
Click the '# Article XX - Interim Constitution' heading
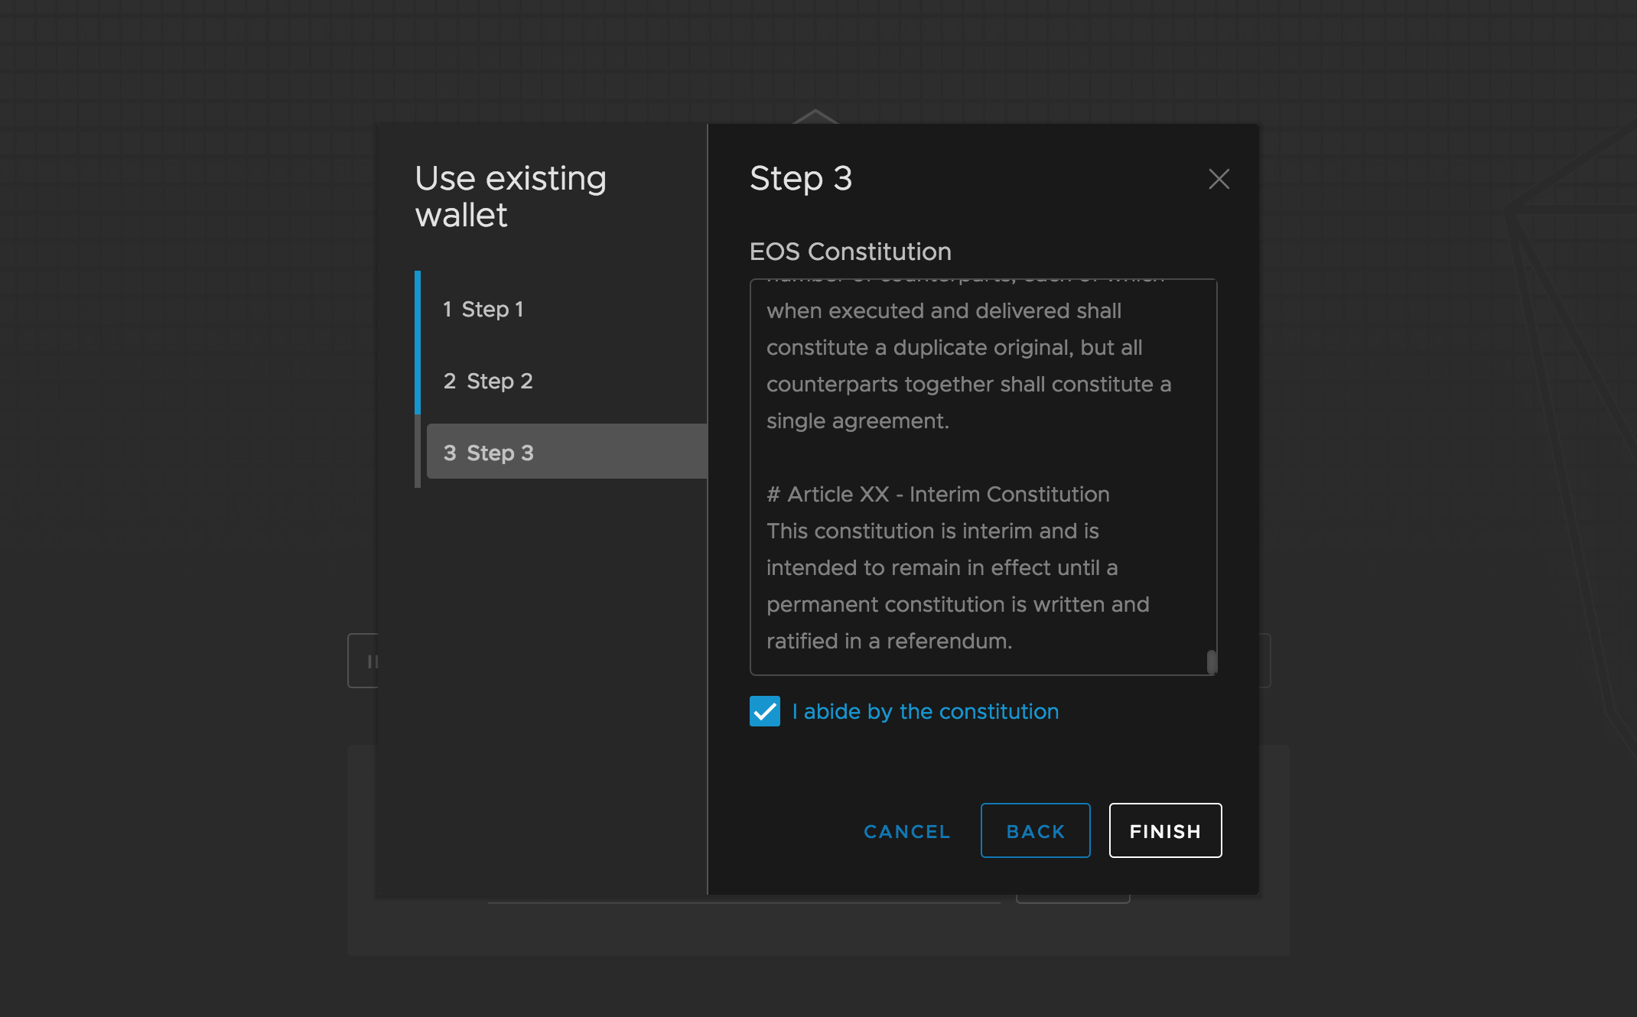(938, 494)
